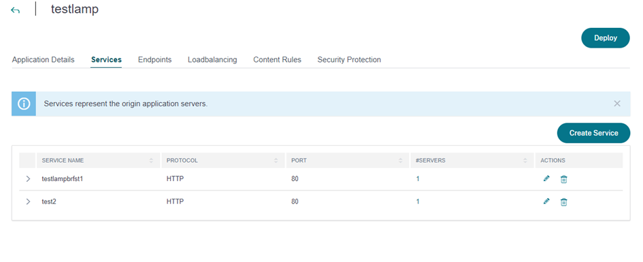Dismiss the services info banner
Viewport: 643px width, 262px height.
tap(616, 103)
